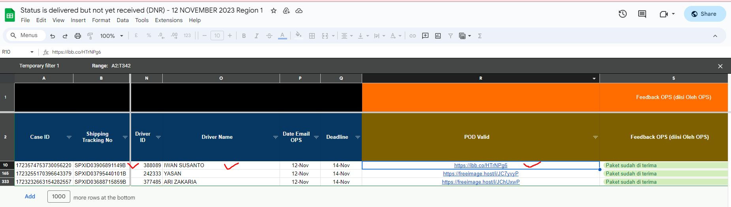Image resolution: width=731 pixels, height=207 pixels.
Task: Click the rows count input field
Action: (x=59, y=197)
